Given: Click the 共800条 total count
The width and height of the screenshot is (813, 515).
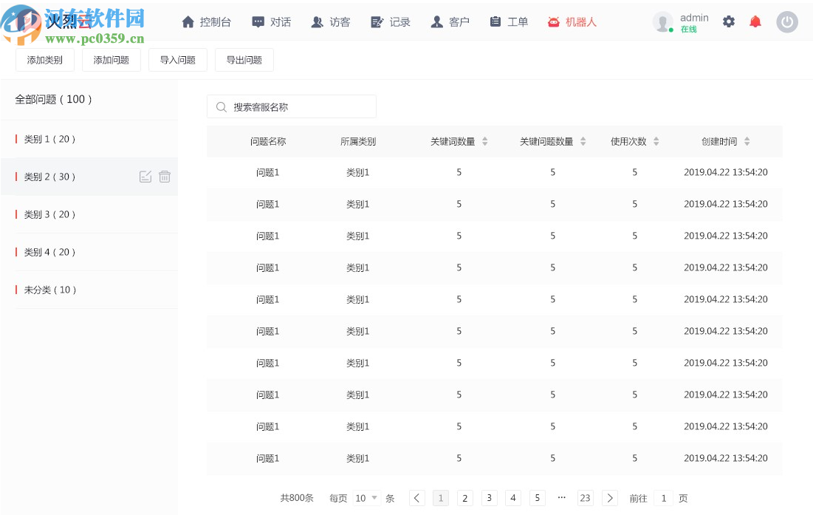Looking at the screenshot, I should [297, 498].
